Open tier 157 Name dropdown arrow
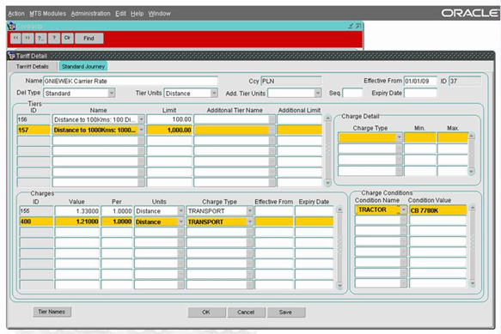 pyautogui.click(x=141, y=130)
